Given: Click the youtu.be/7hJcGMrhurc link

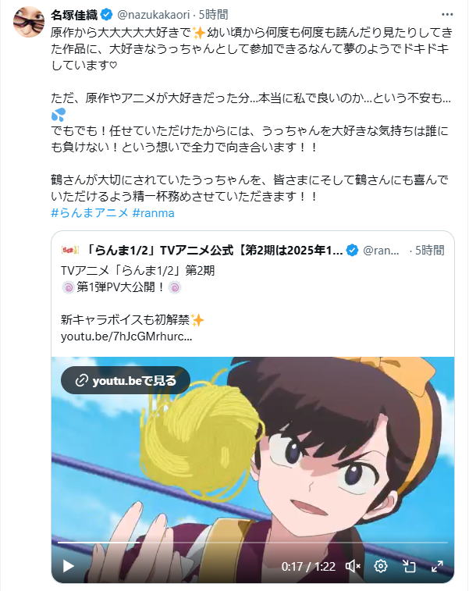Looking at the screenshot, I should tap(126, 336).
